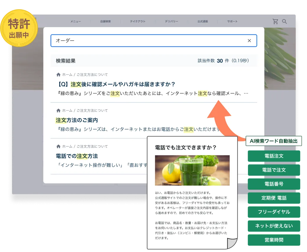Viewport: 307px width, 252px height.
Task: Click the magnifying glass search icon
Action: pos(285,21)
